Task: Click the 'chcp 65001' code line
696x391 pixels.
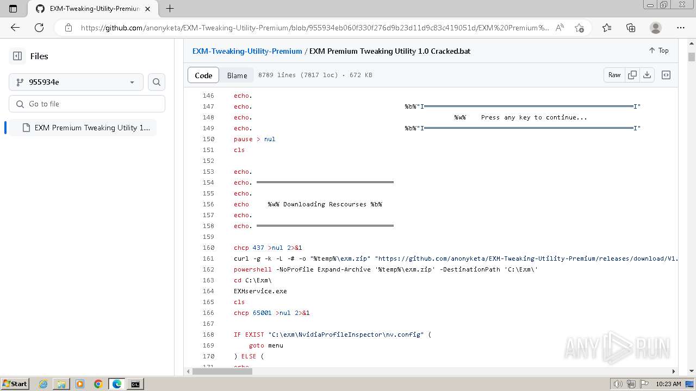Action: [x=272, y=313]
